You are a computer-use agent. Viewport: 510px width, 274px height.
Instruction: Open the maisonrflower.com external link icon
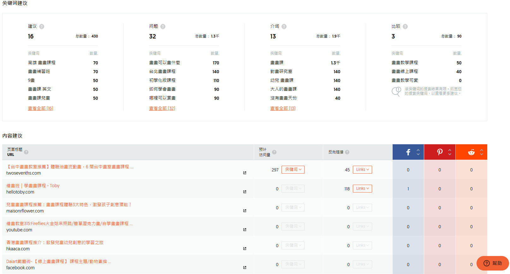click(x=245, y=211)
